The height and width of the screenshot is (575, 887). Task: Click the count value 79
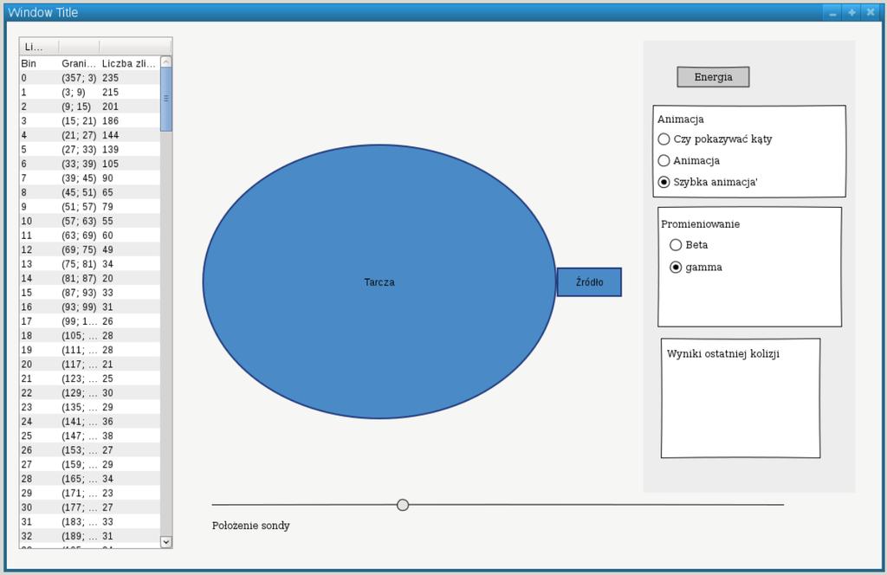pyautogui.click(x=107, y=207)
